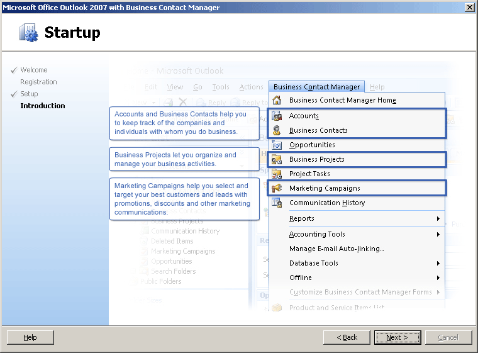Select the Welcome step in sidebar

pyautogui.click(x=34, y=70)
